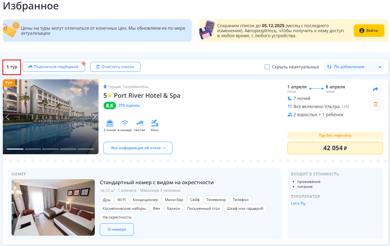Click Поделиться подборкой button
390x246 pixels.
pyautogui.click(x=53, y=67)
